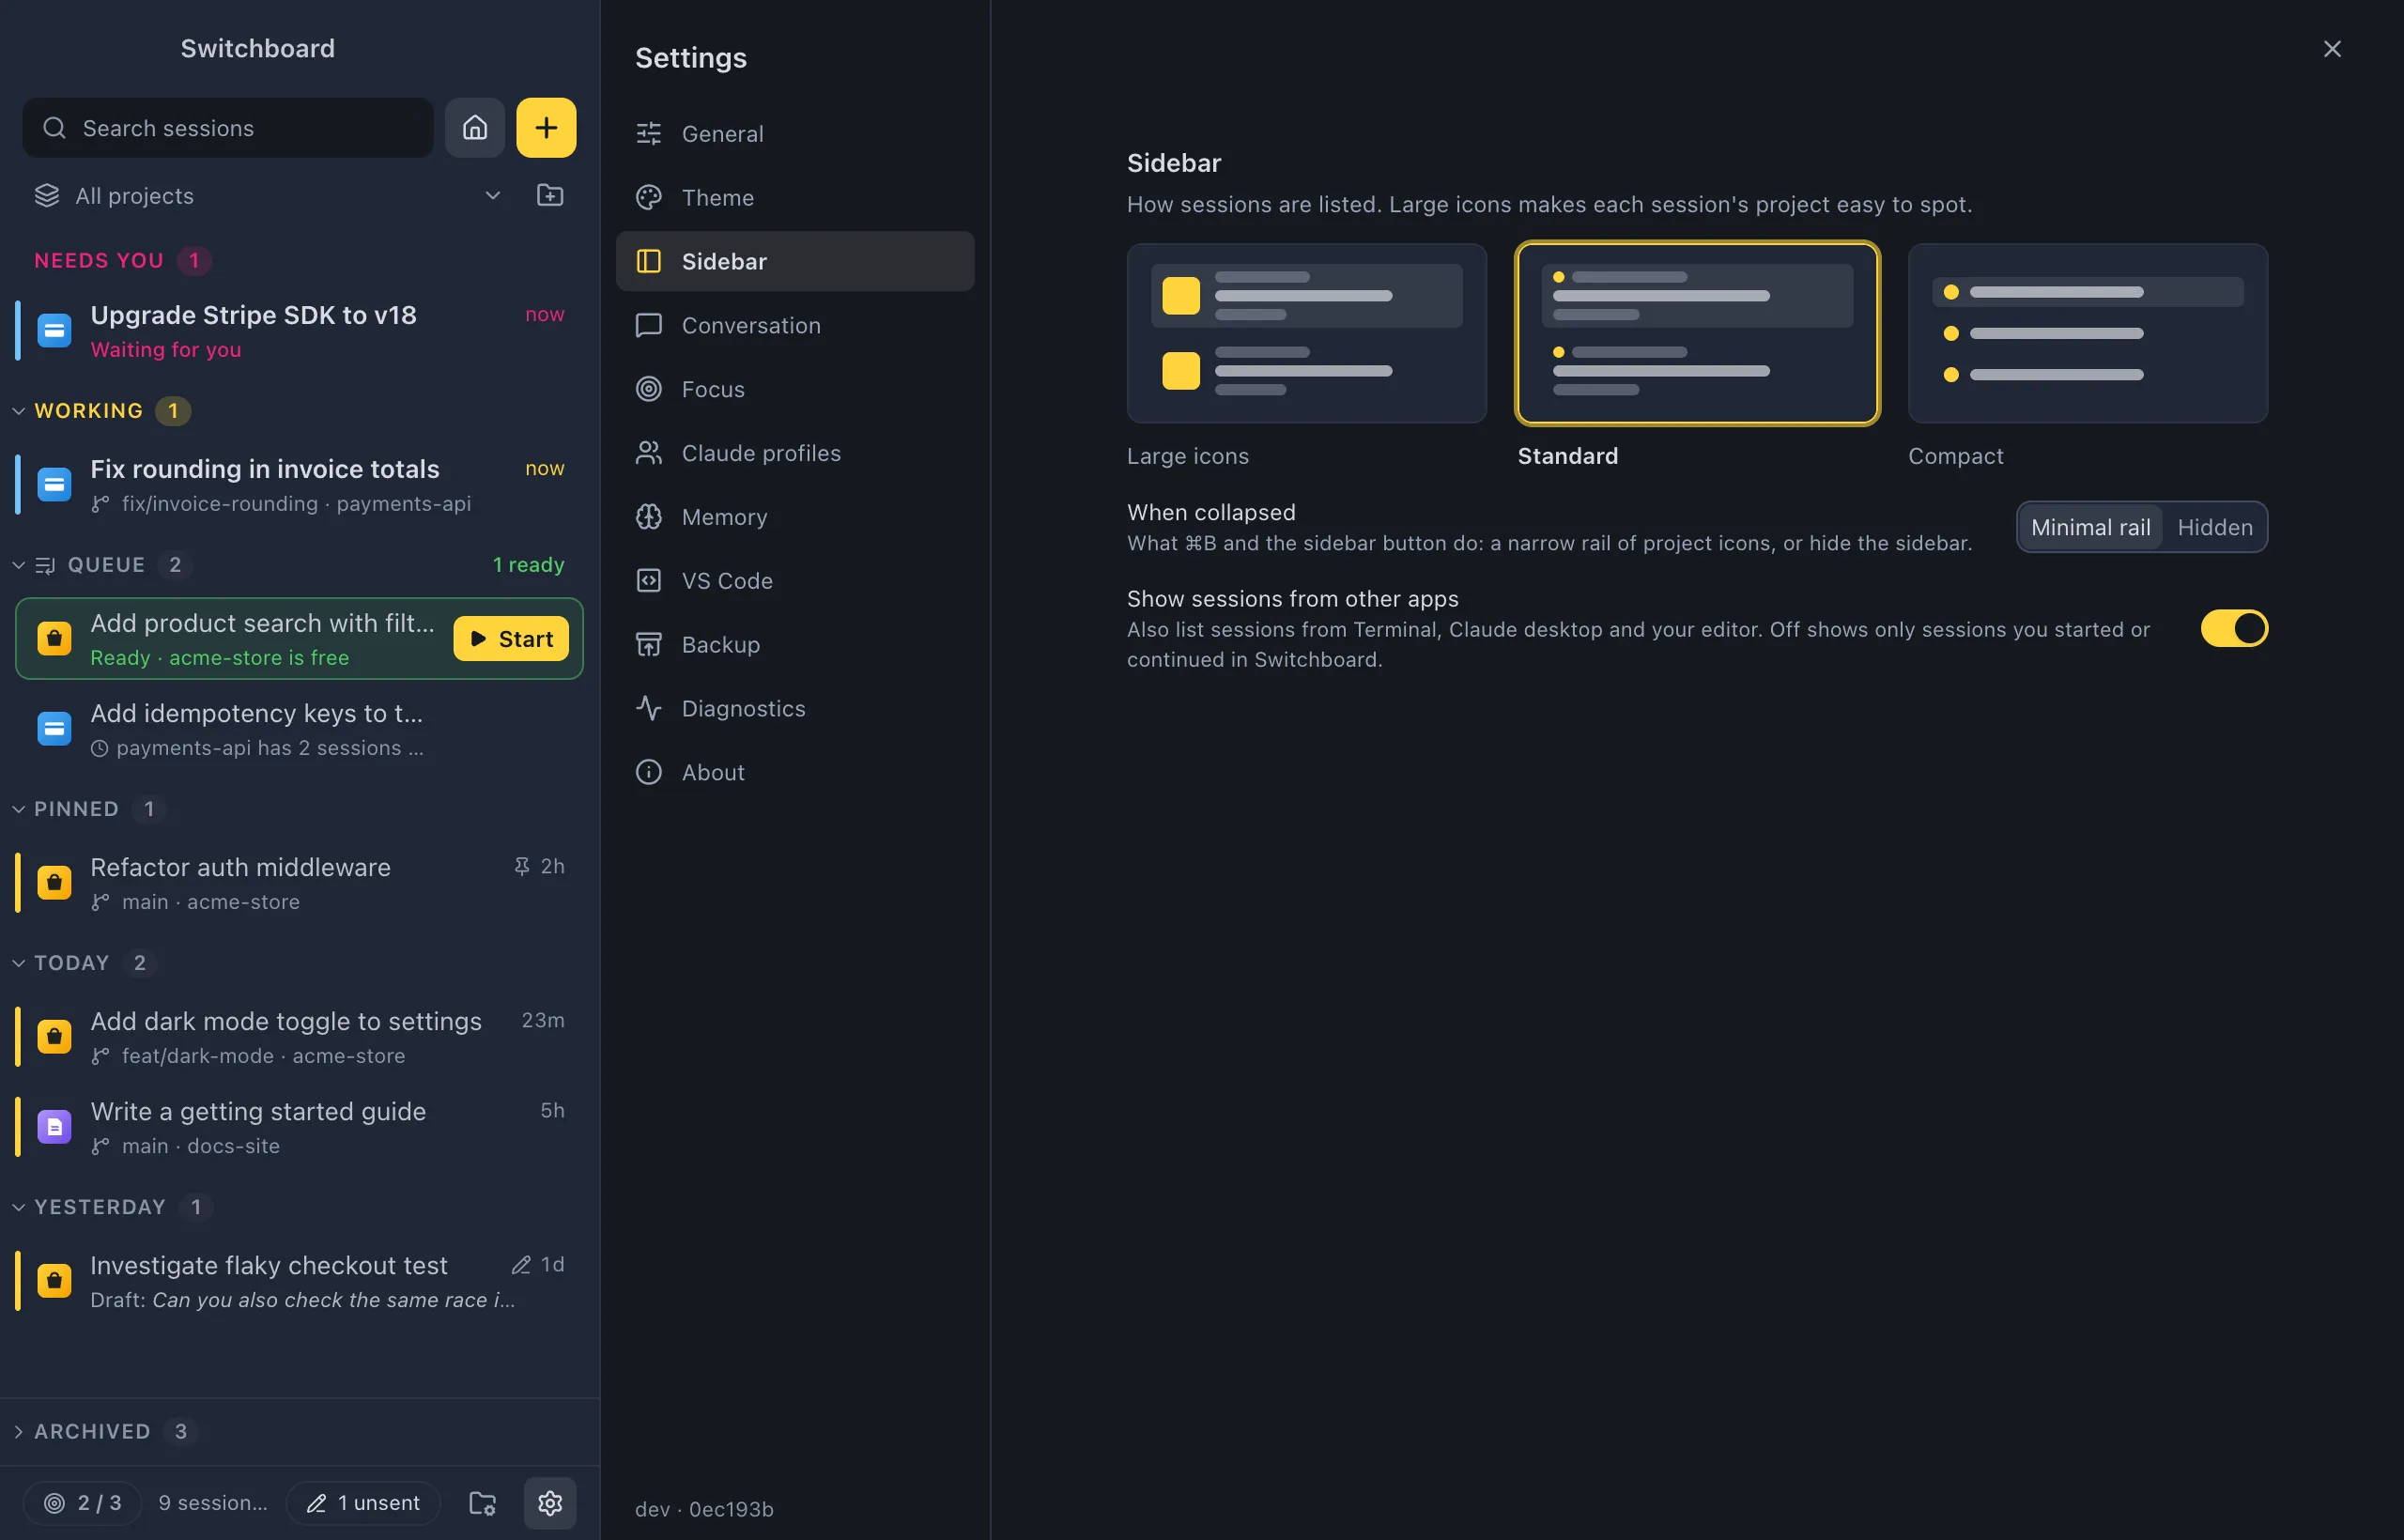Click the purple docs icon of getting started guide
Viewport: 2404px width, 1540px height.
54,1127
